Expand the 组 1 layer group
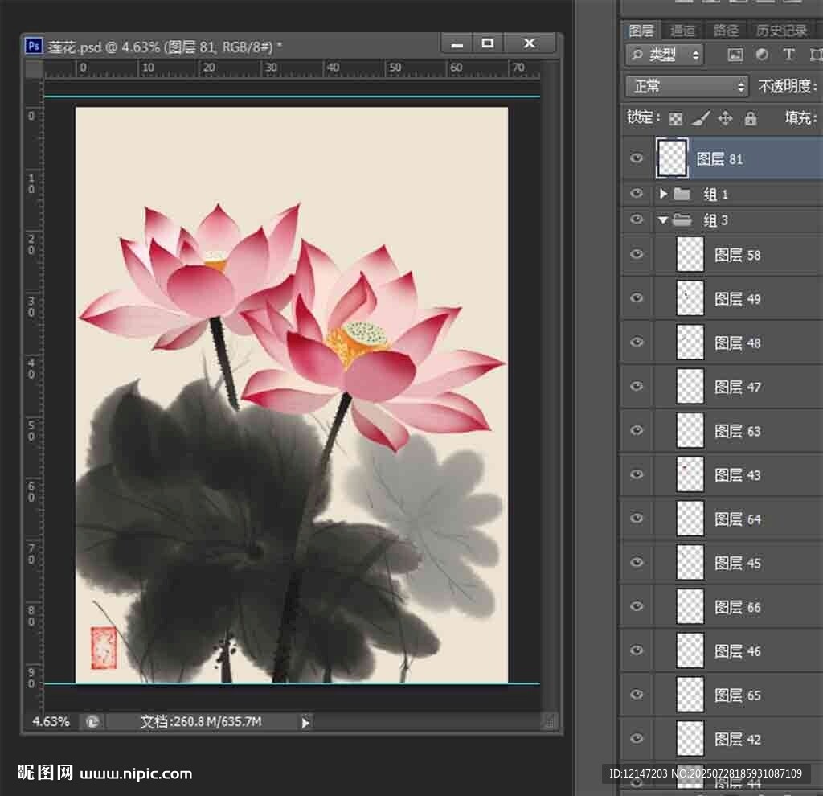 click(x=663, y=195)
